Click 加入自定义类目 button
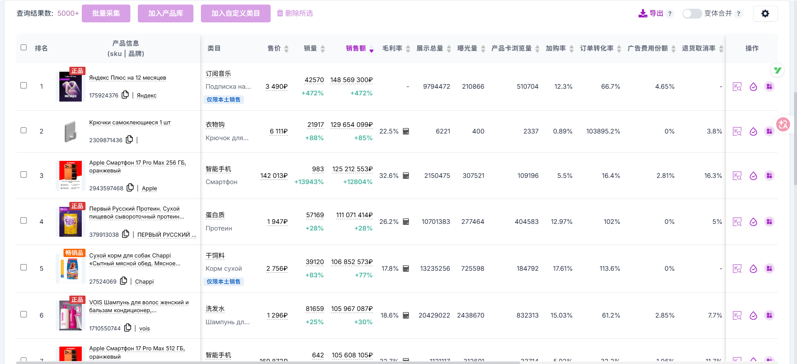Image resolution: width=797 pixels, height=364 pixels. pos(235,14)
